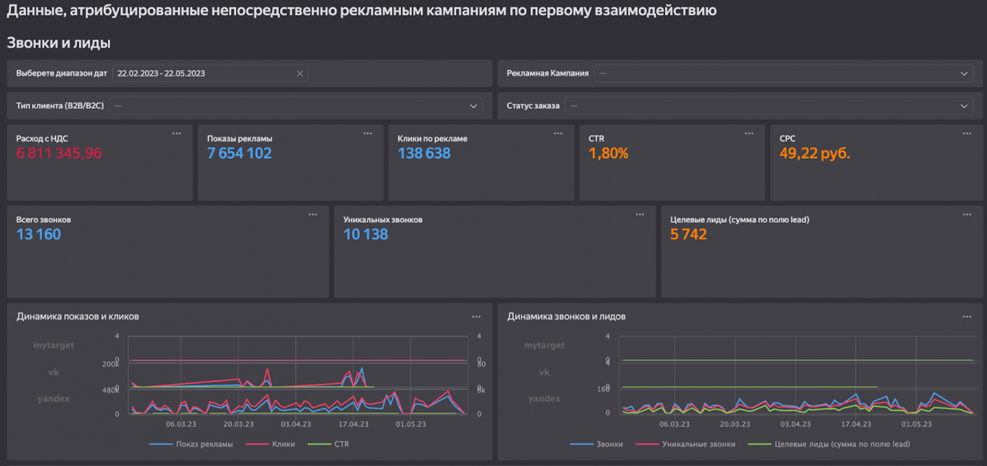
Task: Open the Расход с НДС widget options menu
Action: (176, 134)
